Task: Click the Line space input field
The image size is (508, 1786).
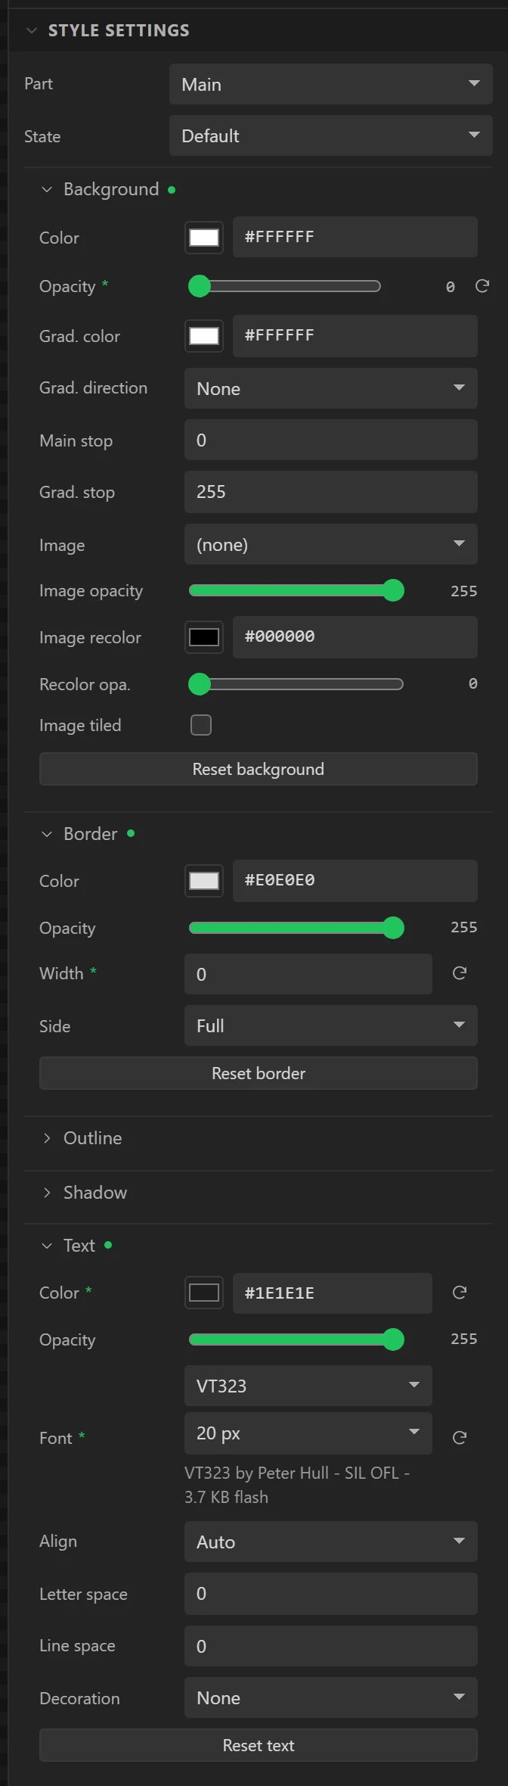Action: tap(331, 1646)
